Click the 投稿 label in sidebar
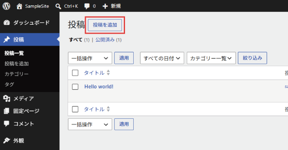This screenshot has width=288, height=150. 19,39
